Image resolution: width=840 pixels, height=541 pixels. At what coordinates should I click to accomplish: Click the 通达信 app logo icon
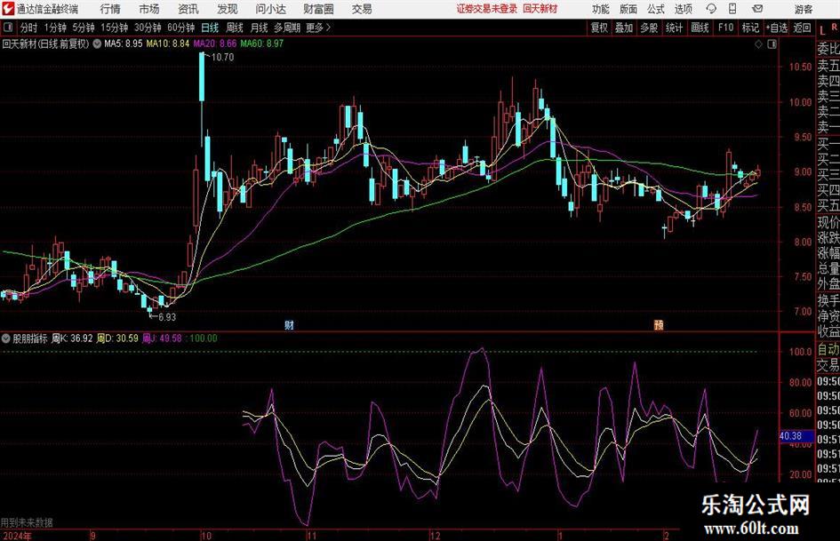[x=8, y=9]
